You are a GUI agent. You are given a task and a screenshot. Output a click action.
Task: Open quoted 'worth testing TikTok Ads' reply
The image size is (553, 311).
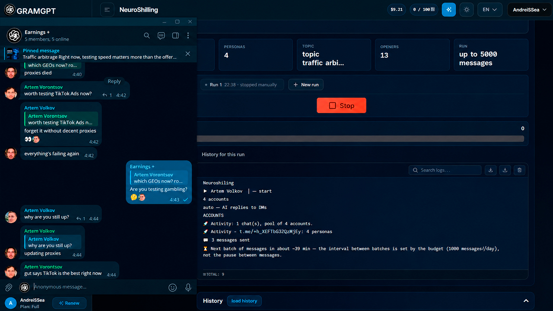click(x=61, y=119)
